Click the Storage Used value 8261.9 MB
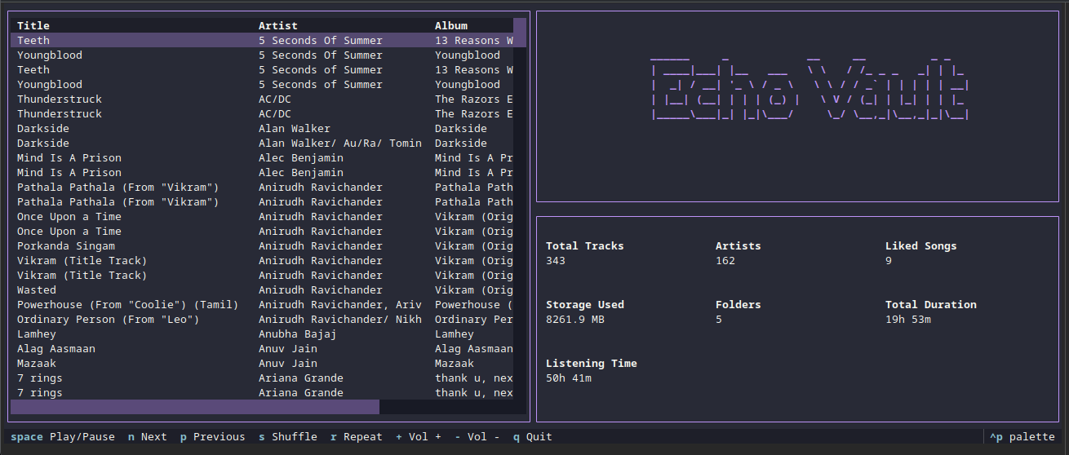The height and width of the screenshot is (455, 1069). 575,319
